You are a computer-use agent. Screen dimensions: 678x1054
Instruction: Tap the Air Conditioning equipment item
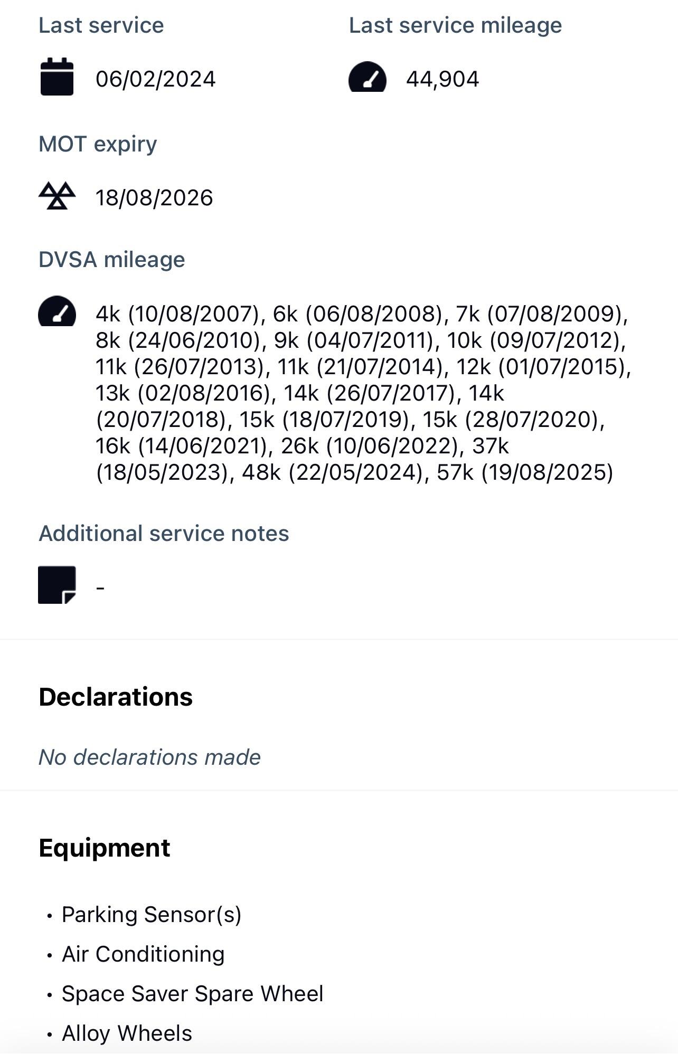click(x=143, y=954)
